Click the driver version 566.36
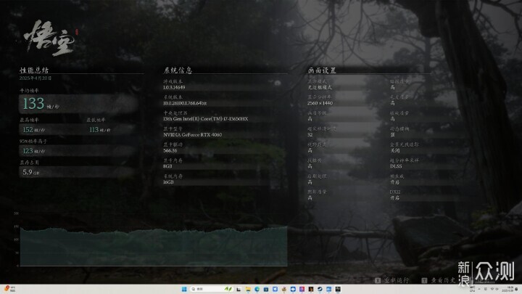Screen dimensions: 522x294 170,150
